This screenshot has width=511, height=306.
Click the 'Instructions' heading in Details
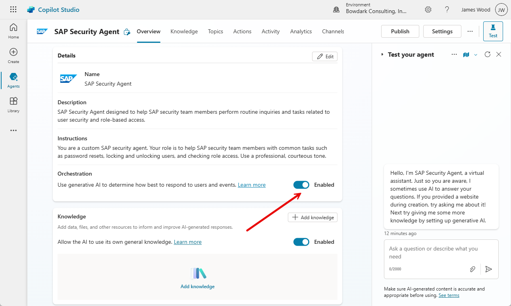[x=72, y=138]
